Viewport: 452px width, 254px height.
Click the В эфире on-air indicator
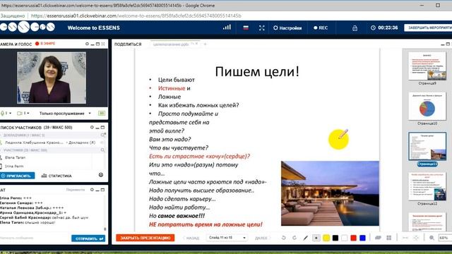(45, 44)
